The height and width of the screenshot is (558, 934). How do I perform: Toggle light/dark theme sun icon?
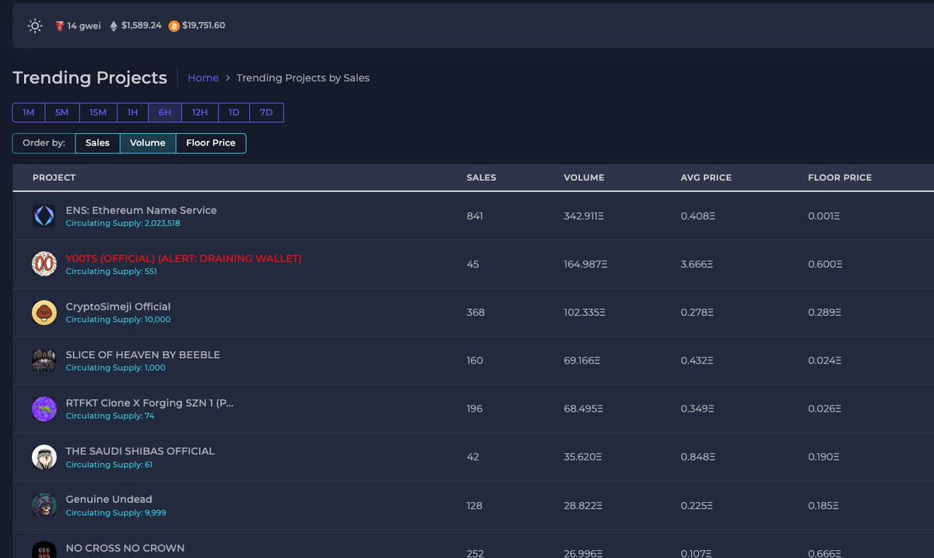coord(34,26)
